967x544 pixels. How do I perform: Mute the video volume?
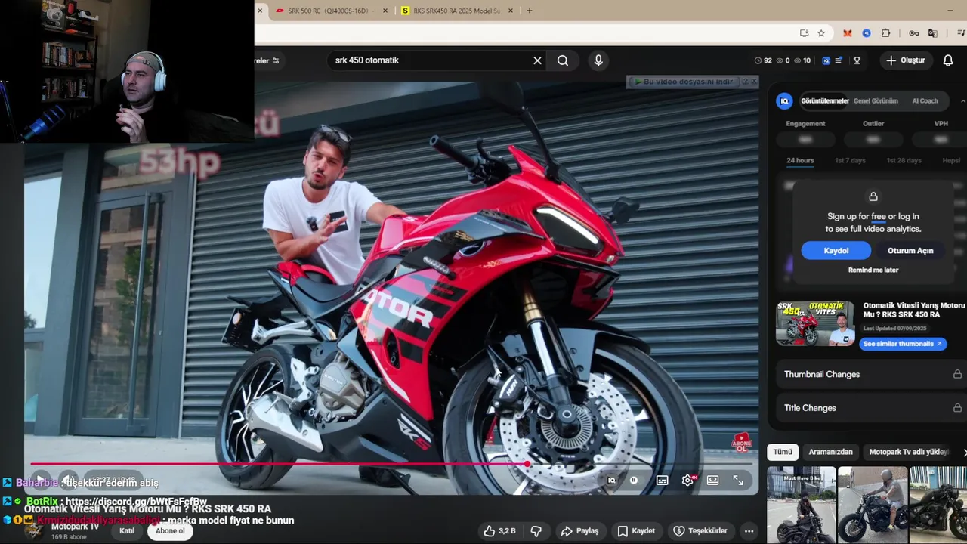69,481
